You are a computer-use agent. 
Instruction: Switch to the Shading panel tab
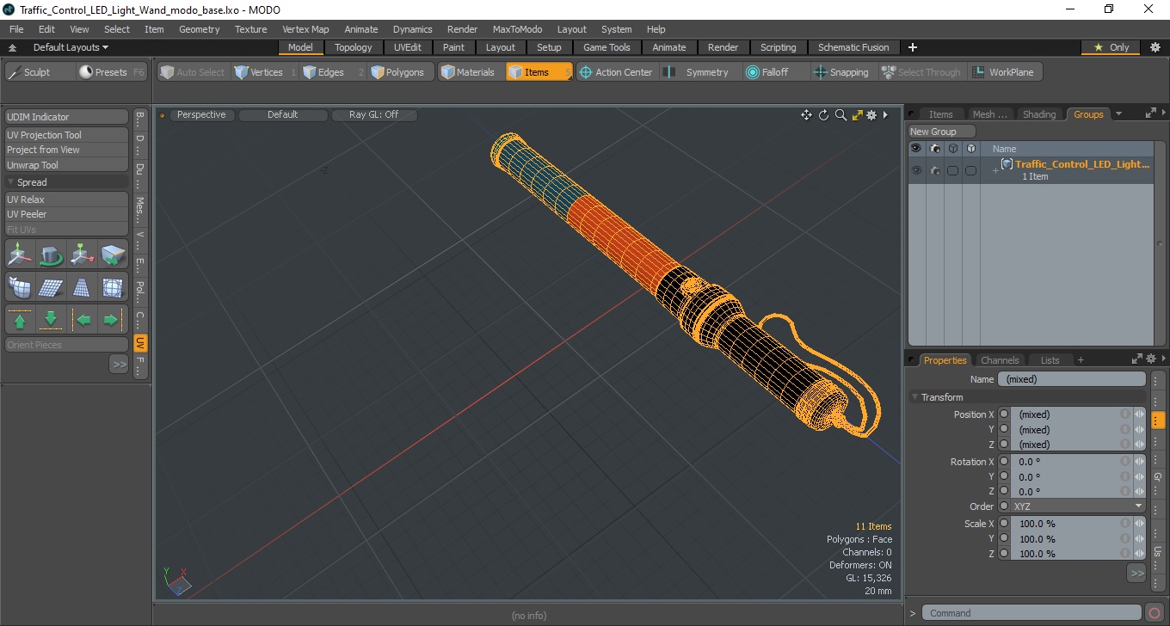(1038, 114)
